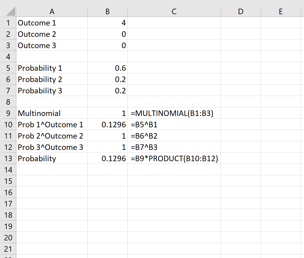
Task: Click the cell showing =B9*PRODUCT(B10:B12)
Action: (174, 158)
